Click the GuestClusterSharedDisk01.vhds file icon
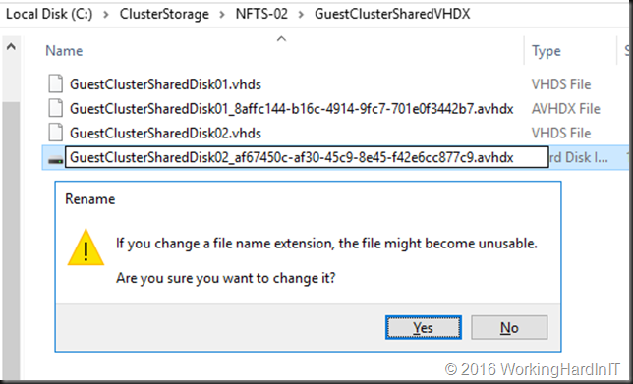The height and width of the screenshot is (384, 633). pos(56,84)
